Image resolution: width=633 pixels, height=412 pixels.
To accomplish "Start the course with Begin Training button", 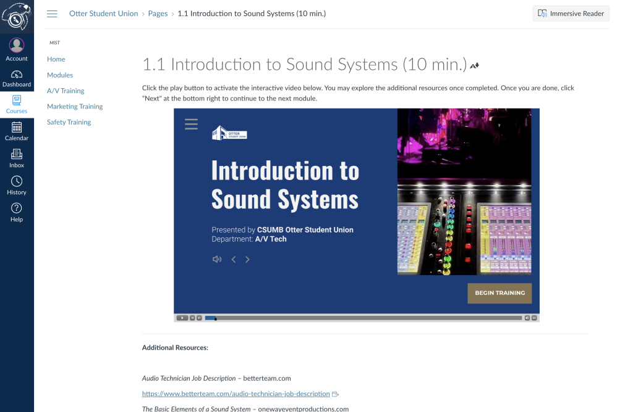I will coord(499,293).
